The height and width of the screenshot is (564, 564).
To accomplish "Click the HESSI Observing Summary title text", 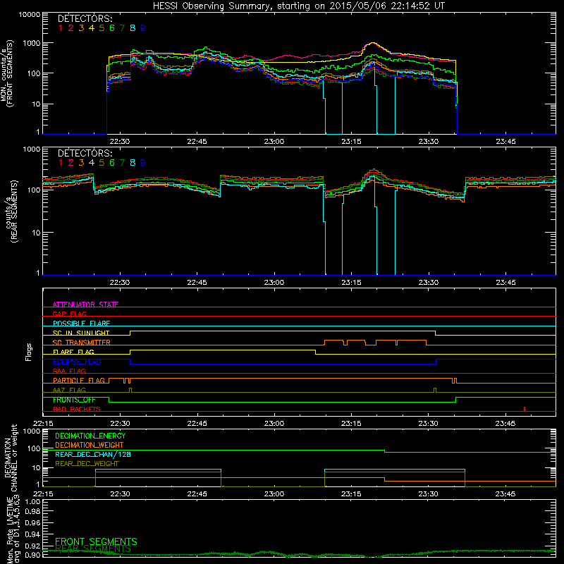I will click(x=298, y=6).
